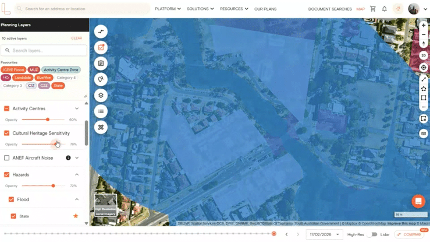Open more drawing tools ellipsis
430x242 pixels.
424,107
